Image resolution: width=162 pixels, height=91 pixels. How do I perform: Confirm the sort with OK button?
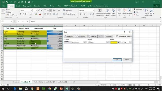coord(117,60)
